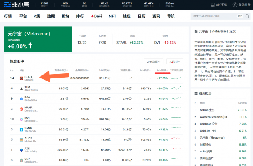Open the 导航 menu
The width and height of the screenshot is (253, 166).
[x=171, y=16]
